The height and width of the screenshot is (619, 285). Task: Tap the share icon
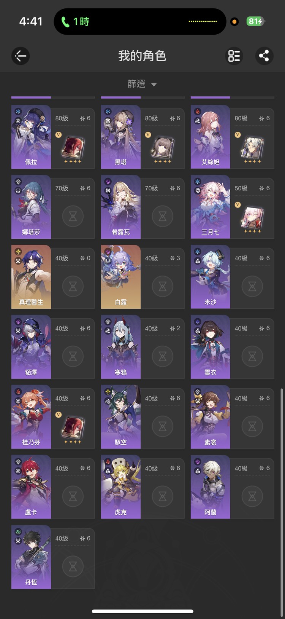click(x=264, y=56)
